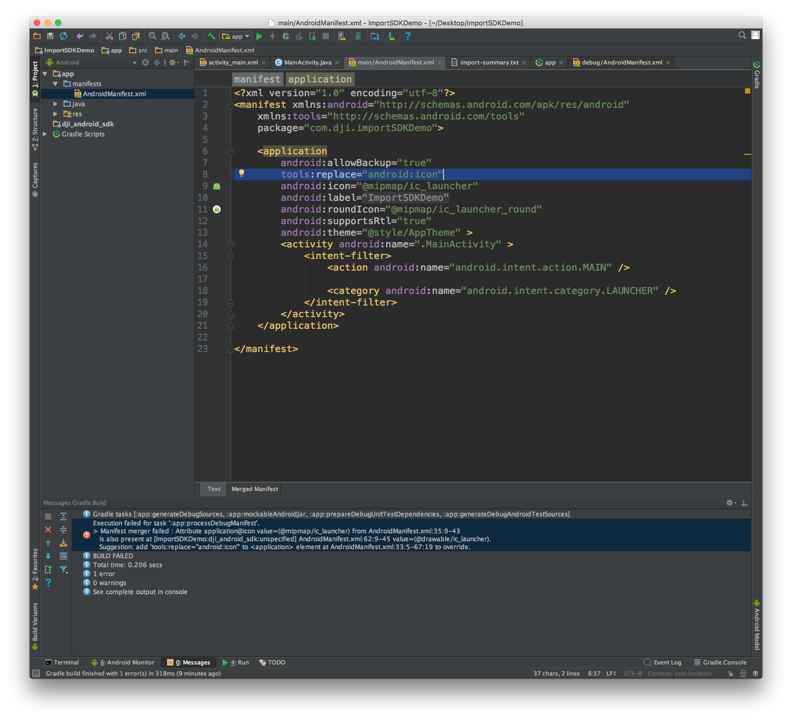Toggle scroll-to-end in Messages panel
This screenshot has width=792, height=721.
63,543
